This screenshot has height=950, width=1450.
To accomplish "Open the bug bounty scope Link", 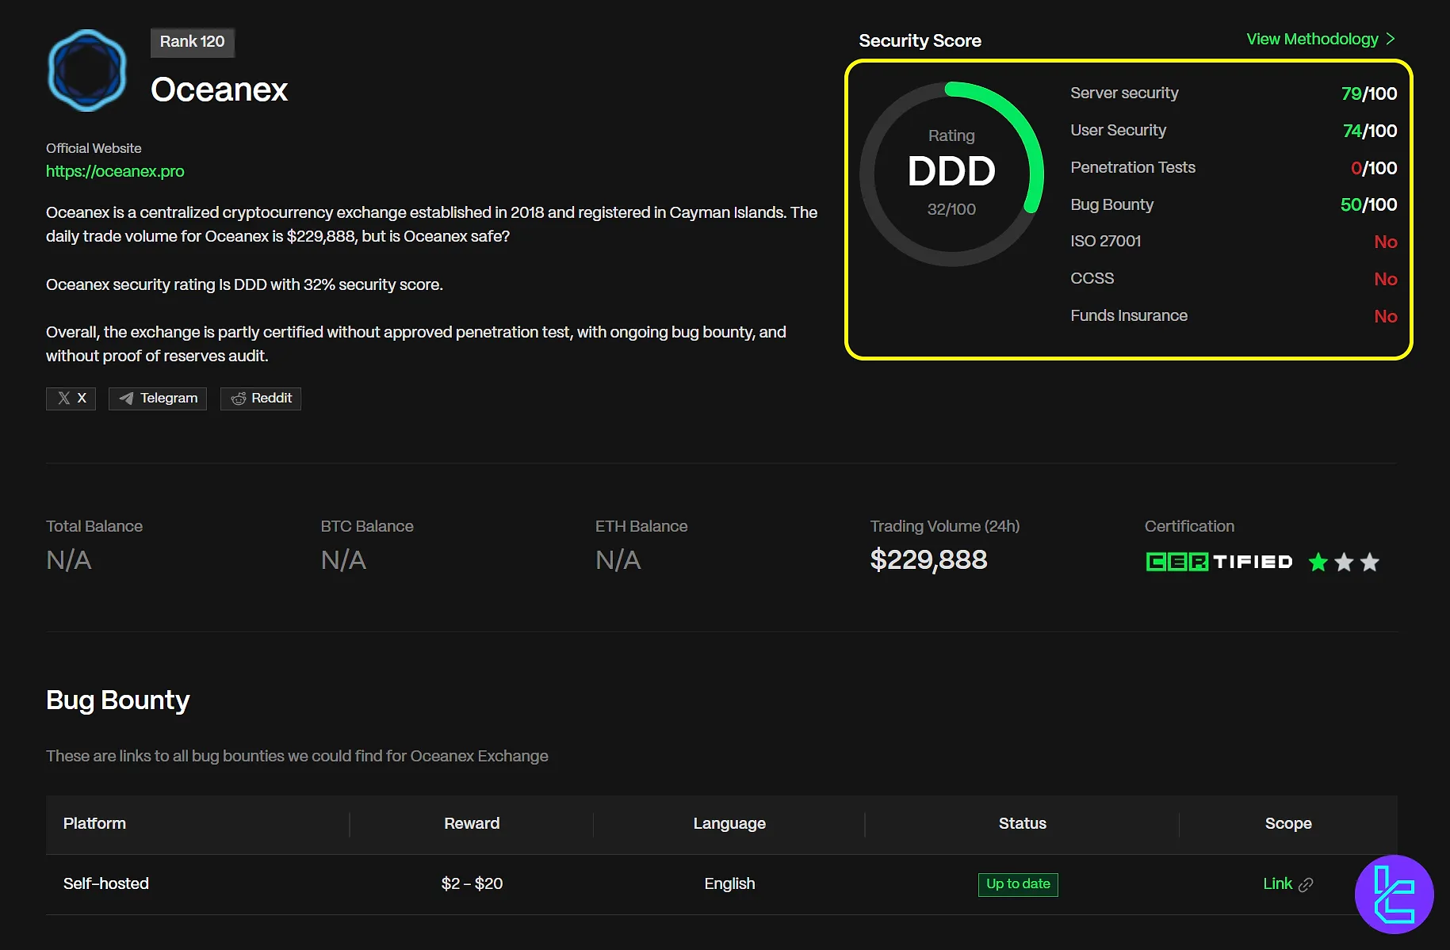I will coord(1277,883).
